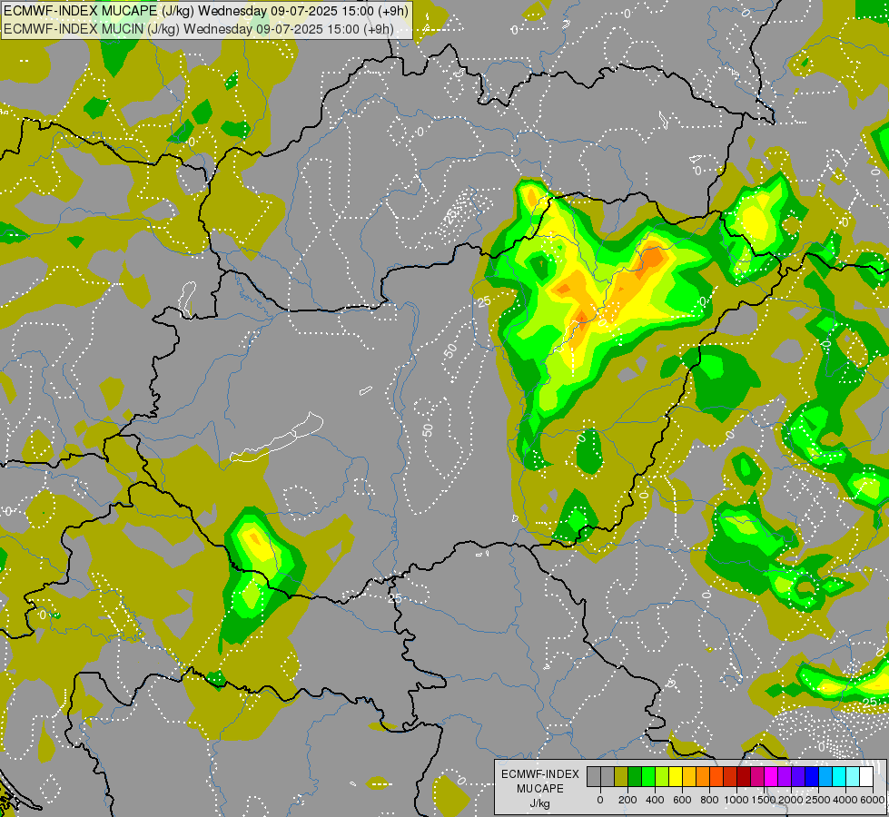The width and height of the screenshot is (889, 817).
Task: Click the legend label 400
Action: (x=655, y=800)
